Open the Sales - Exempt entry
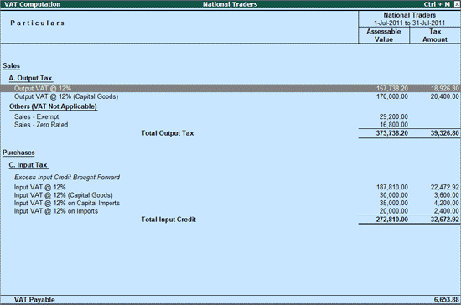The image size is (461, 305). 36,116
